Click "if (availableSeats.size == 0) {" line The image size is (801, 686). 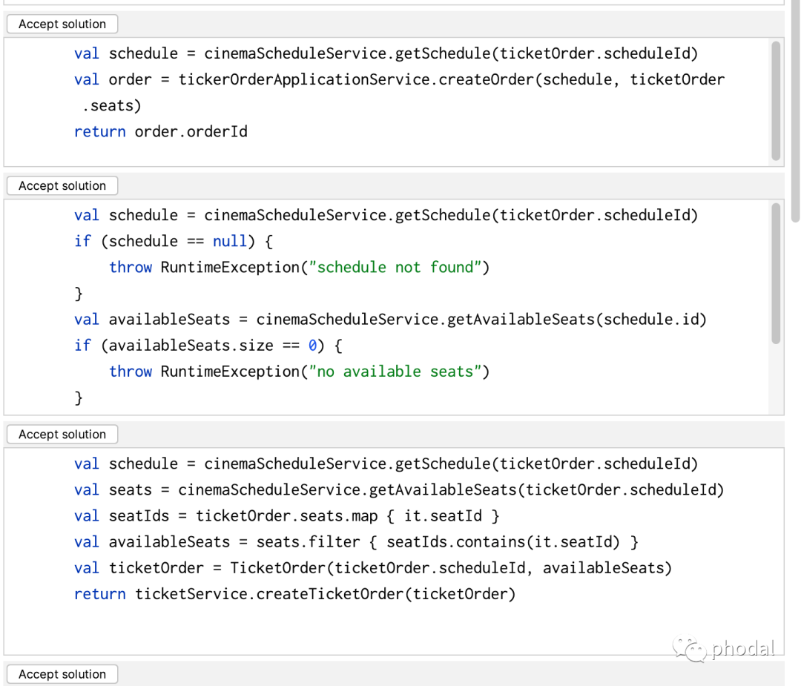208,346
